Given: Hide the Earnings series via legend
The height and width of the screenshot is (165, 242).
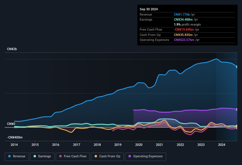Looking at the screenshot, I should pos(42,156).
